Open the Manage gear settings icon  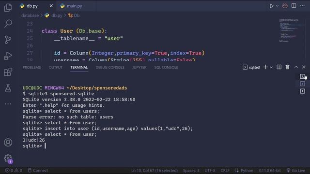[x=8, y=159]
